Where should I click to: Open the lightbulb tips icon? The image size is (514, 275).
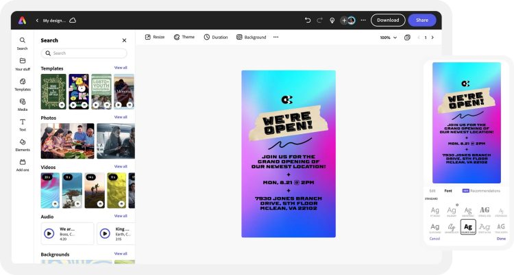[332, 21]
